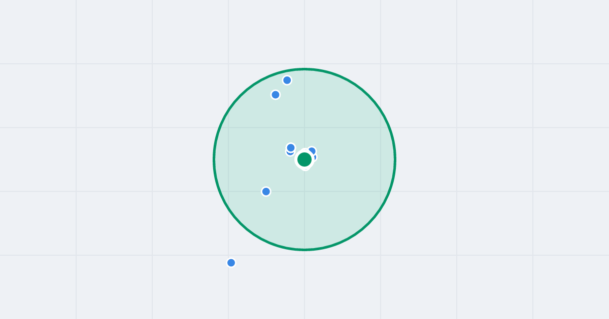
Task: Select the topmost blue dot inside the circle
Action: (287, 80)
